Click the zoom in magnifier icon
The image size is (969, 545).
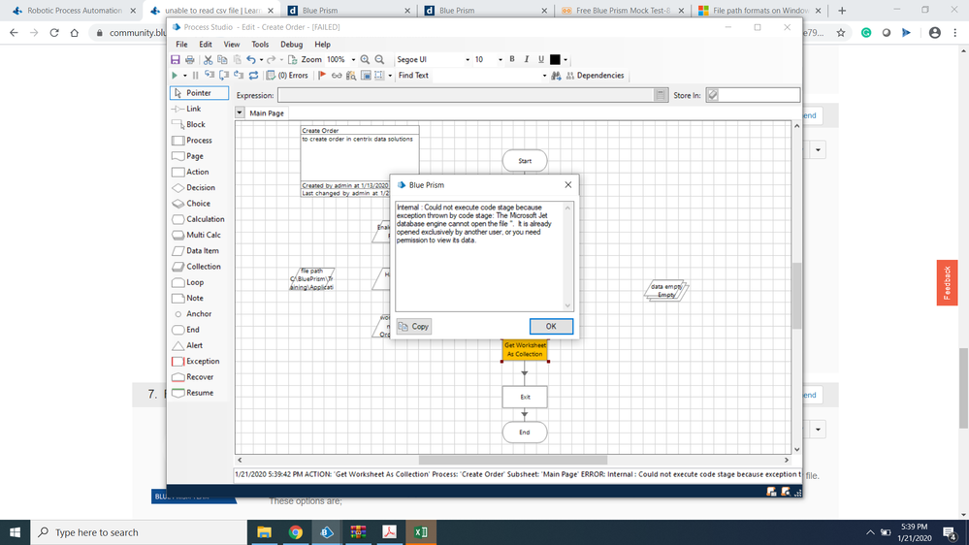pyautogui.click(x=366, y=60)
